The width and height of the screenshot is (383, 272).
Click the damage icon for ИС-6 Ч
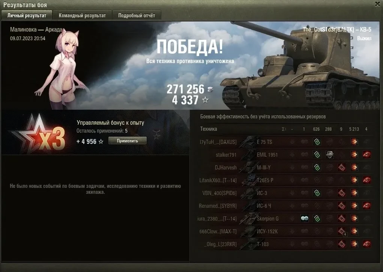[354, 206]
